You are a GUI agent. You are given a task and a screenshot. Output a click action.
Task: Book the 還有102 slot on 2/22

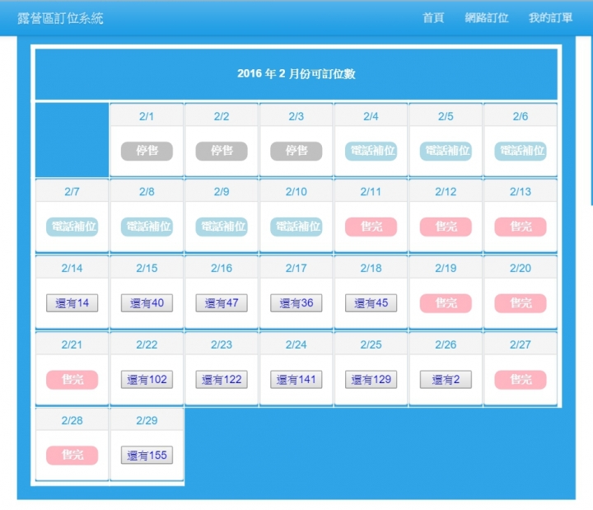[147, 380]
